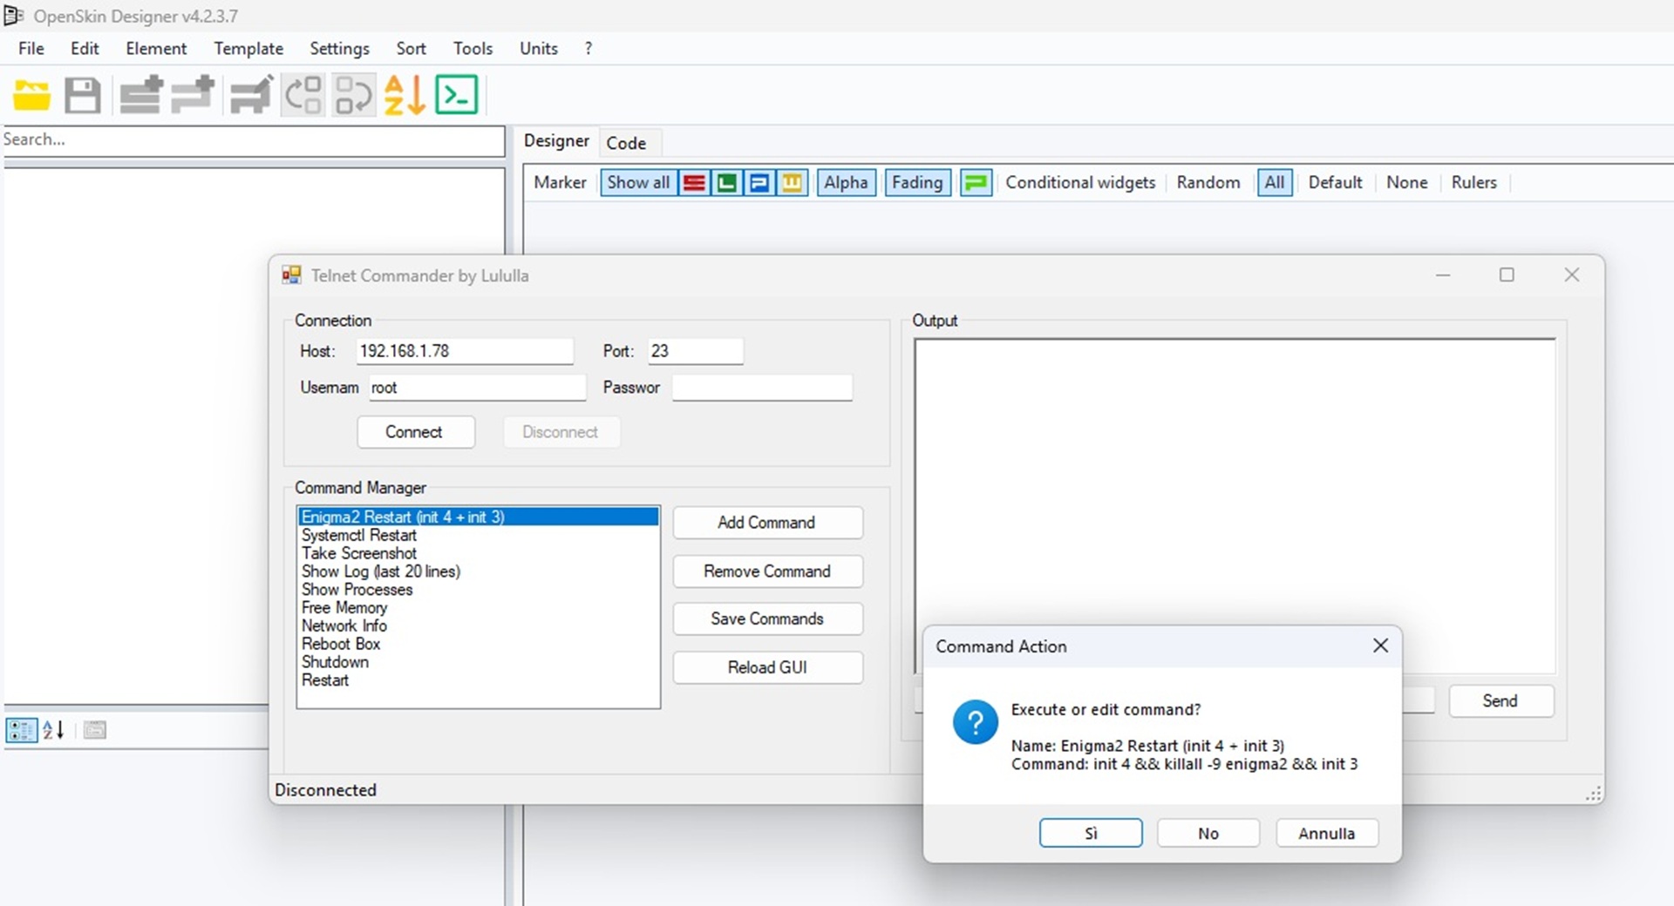The height and width of the screenshot is (906, 1674).
Task: Open the ? help menu
Action: pos(589,49)
